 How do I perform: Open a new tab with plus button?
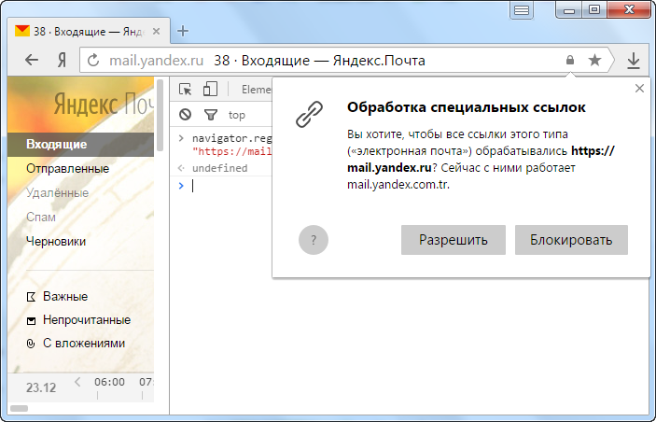point(183,31)
